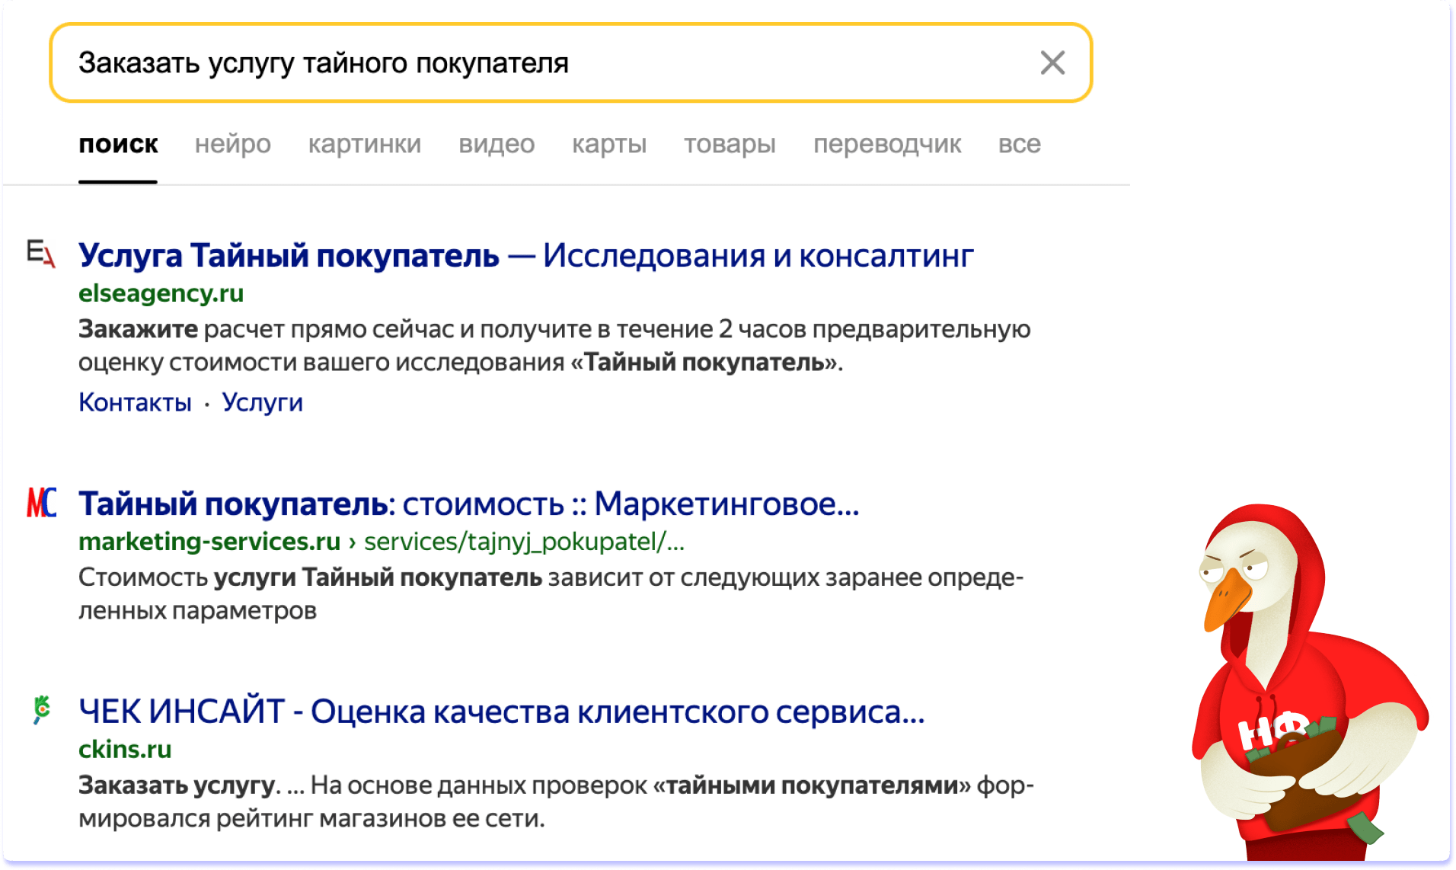The image size is (1456, 870).
Task: Click the red MC favicon icon
Action: [41, 503]
